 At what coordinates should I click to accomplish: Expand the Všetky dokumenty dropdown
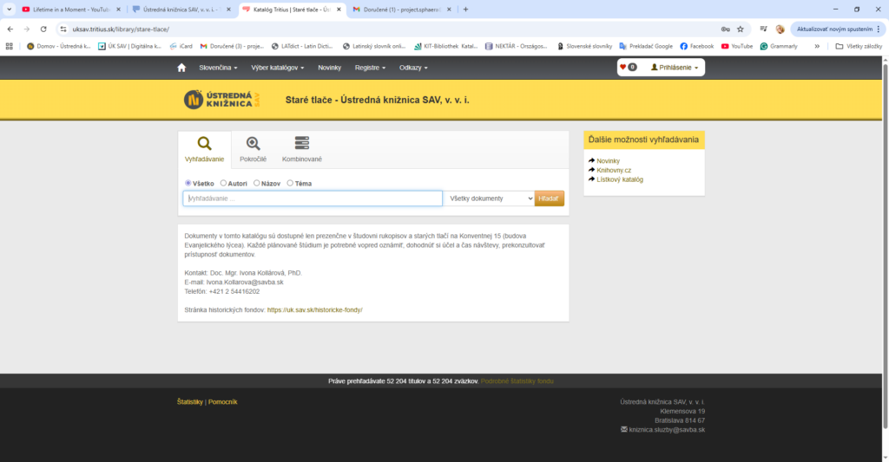[488, 198]
